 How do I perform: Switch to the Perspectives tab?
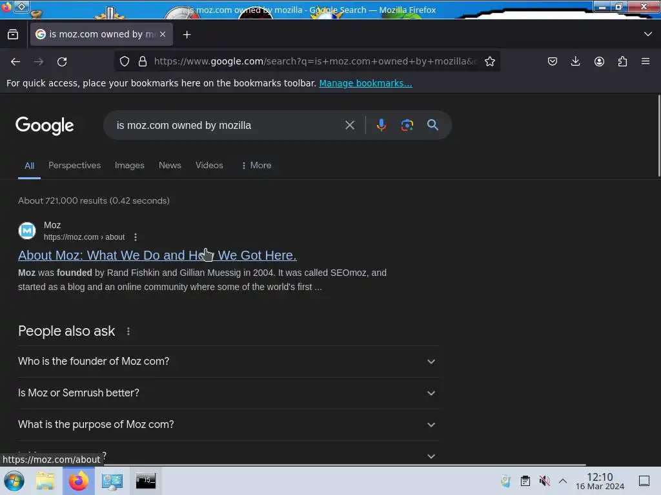pyautogui.click(x=75, y=166)
